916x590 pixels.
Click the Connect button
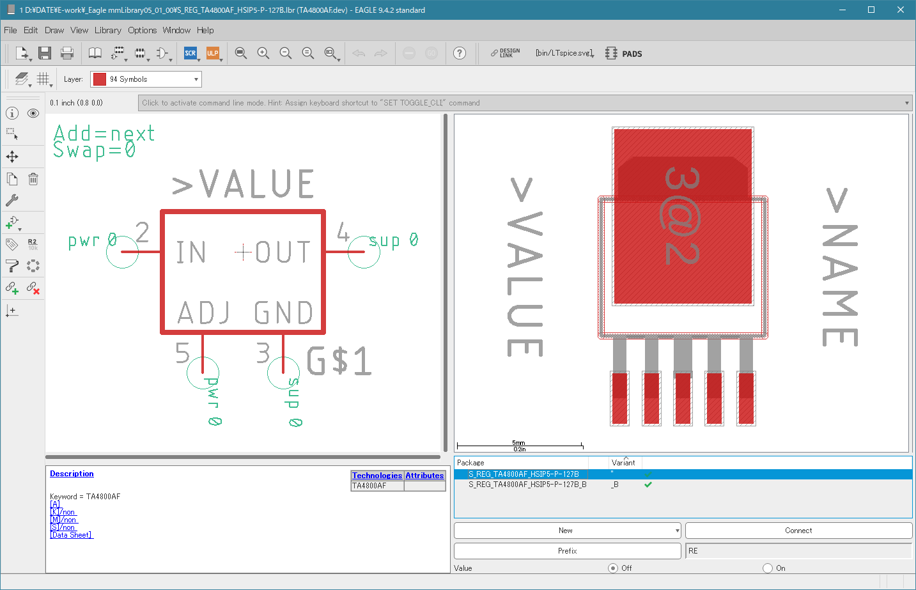(798, 531)
